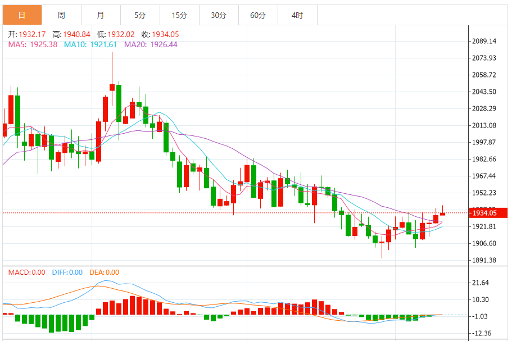The image size is (512, 341).
Task: Click the 1921.81 price axis label
Action: click(484, 227)
